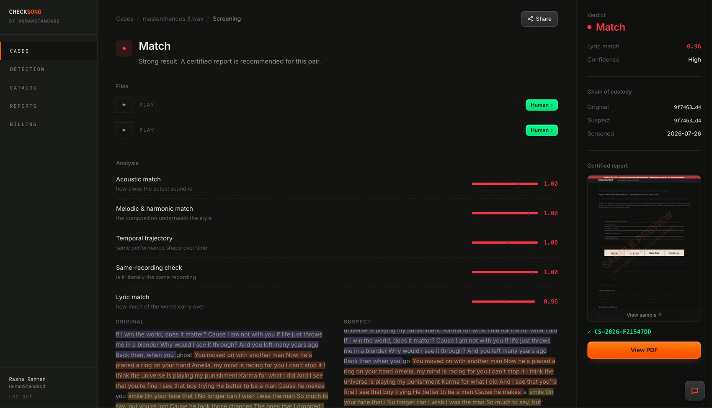Open the first Human badge
This screenshot has width=712, height=408.
pos(542,105)
